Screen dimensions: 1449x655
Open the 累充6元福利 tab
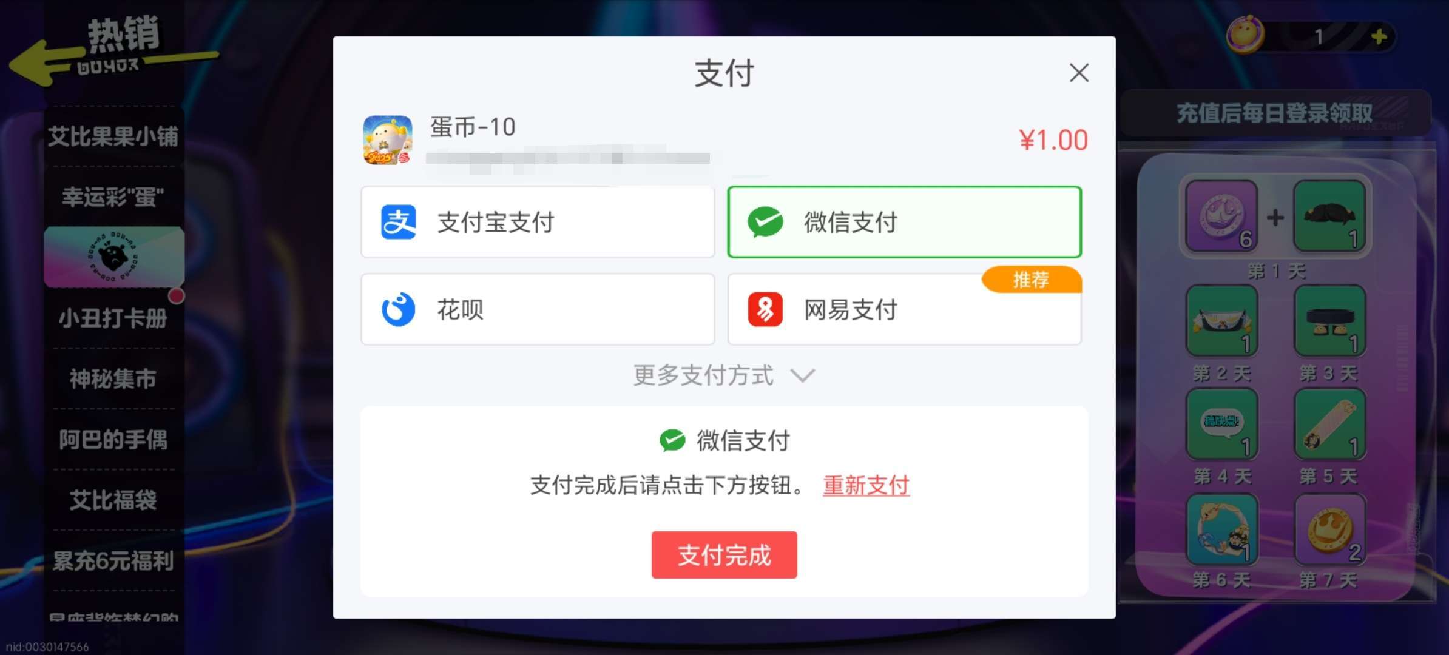click(113, 561)
